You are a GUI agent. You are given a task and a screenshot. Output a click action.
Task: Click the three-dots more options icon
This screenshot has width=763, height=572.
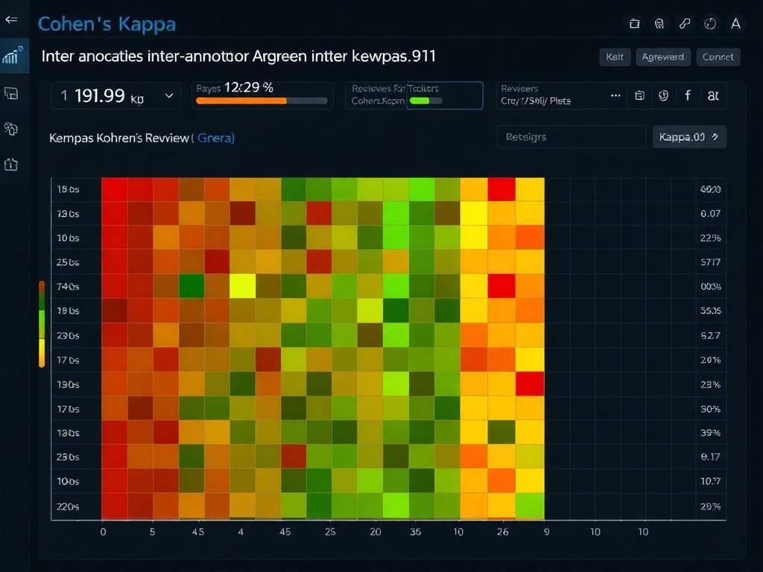tap(615, 95)
